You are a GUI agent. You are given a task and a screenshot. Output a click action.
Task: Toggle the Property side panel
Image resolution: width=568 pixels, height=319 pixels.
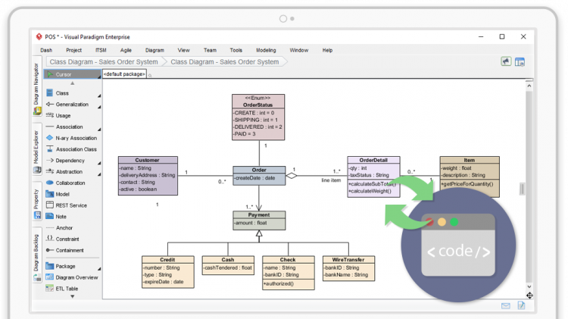(x=36, y=199)
